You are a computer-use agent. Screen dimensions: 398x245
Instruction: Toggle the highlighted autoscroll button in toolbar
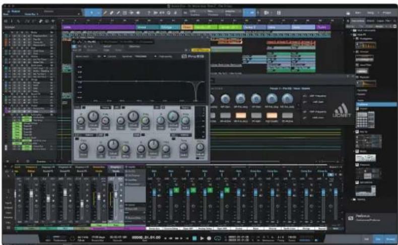coord(249,13)
